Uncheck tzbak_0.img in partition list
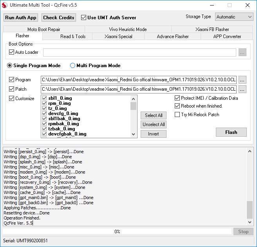Viewport: 257px width, 247px height. click(44, 129)
